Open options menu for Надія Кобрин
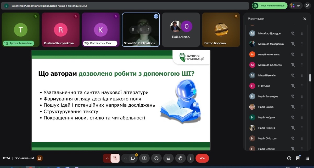The height and width of the screenshot is (168, 314). coord(302,117)
